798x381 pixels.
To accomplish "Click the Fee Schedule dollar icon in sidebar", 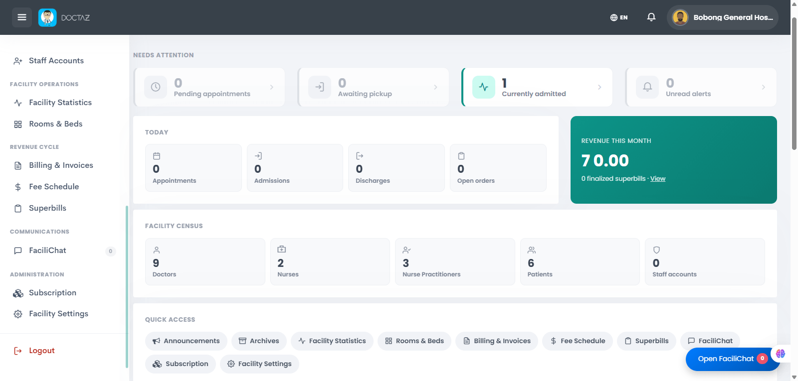I will tap(18, 187).
